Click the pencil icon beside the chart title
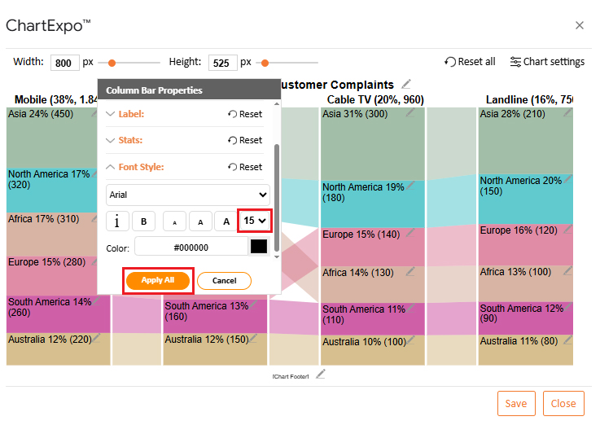 pyautogui.click(x=406, y=84)
